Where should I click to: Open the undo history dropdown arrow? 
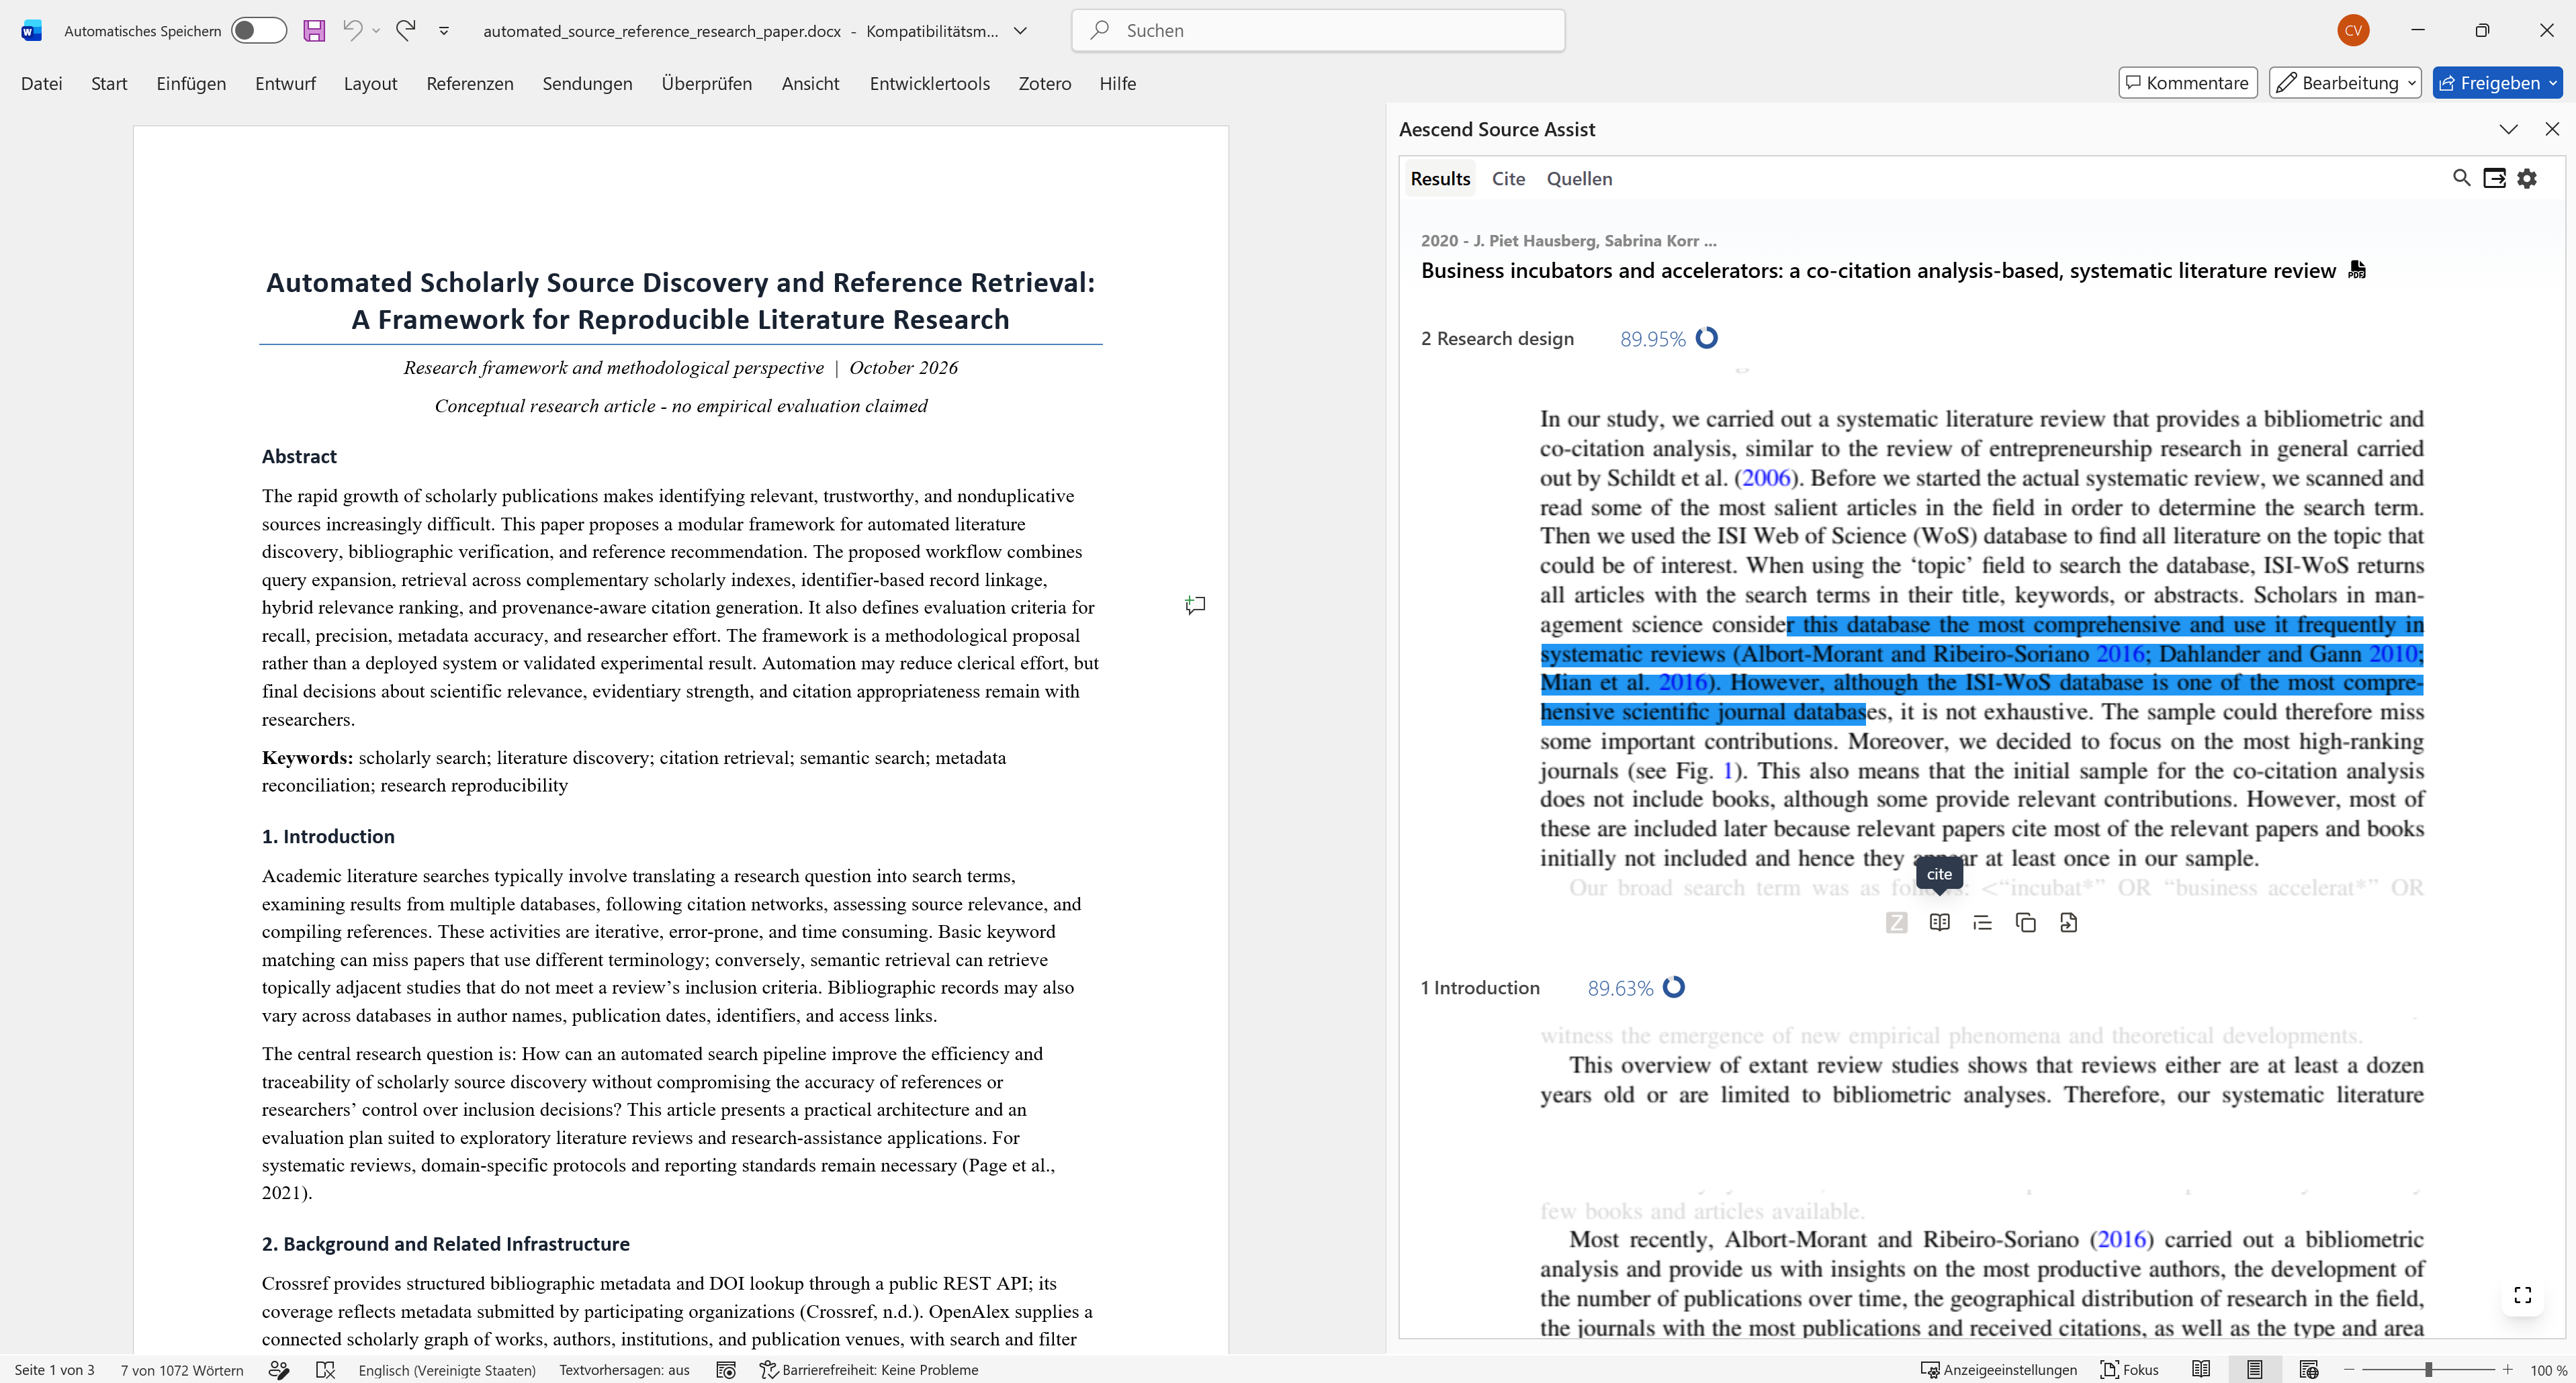376,31
